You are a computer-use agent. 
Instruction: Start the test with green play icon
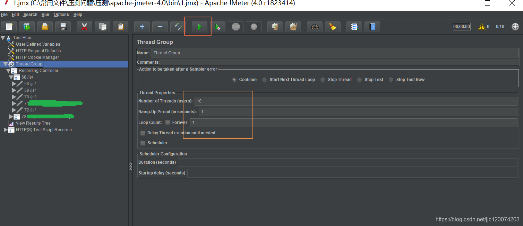[x=199, y=27]
